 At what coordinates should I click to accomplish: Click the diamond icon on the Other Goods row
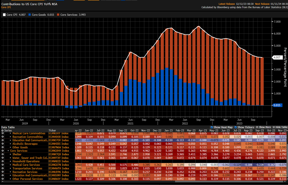(x=3, y=147)
